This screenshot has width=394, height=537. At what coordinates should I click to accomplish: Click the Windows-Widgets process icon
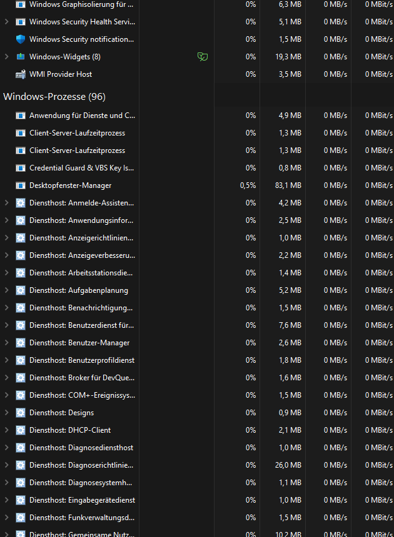point(21,56)
